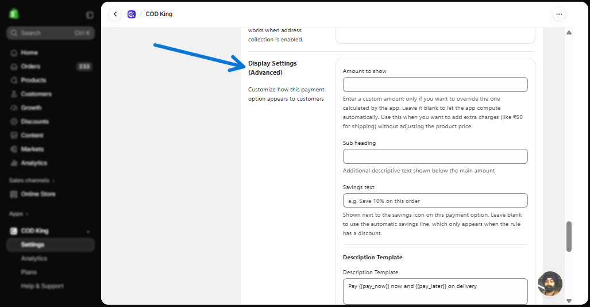Open Customers in the sidebar

pos(36,94)
